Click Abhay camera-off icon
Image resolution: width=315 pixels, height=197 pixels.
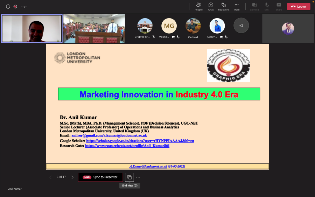coord(222,37)
